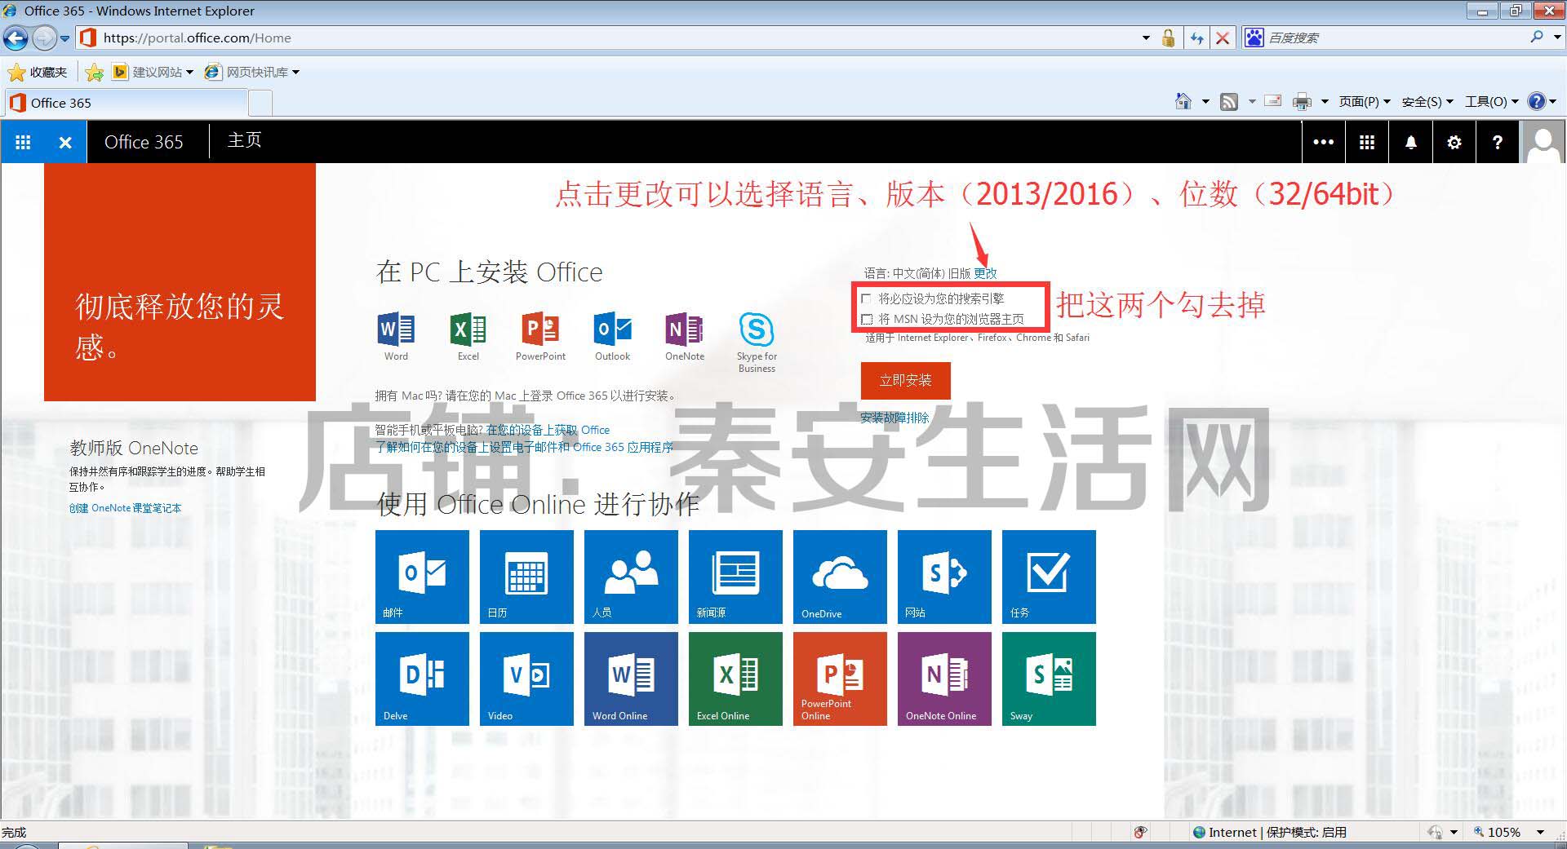Open the 任务 (Tasks) tile
The width and height of the screenshot is (1567, 849).
pyautogui.click(x=1049, y=577)
